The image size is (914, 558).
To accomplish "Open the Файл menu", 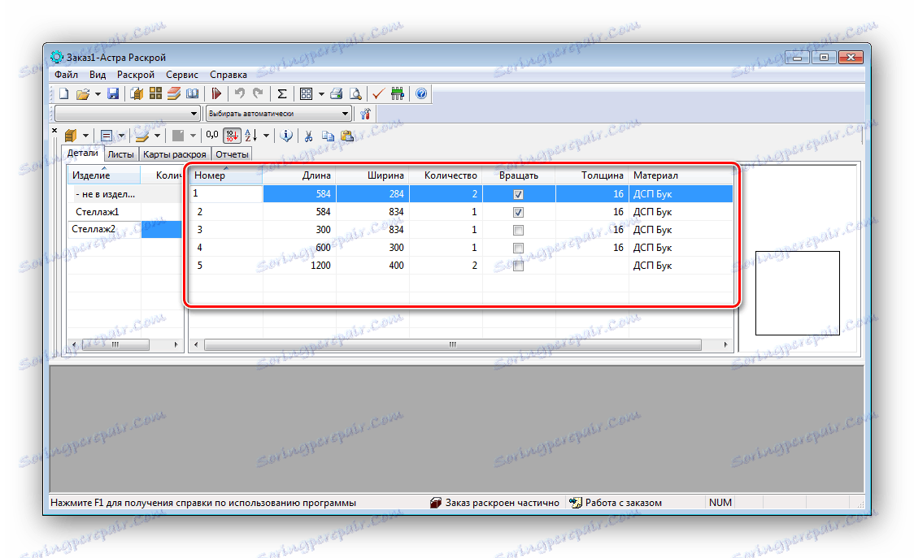I will click(67, 75).
